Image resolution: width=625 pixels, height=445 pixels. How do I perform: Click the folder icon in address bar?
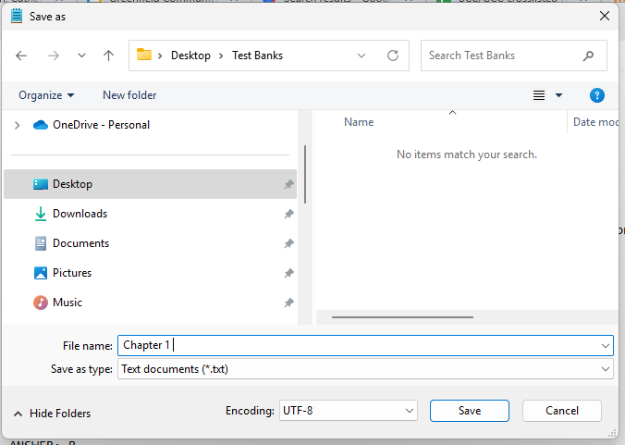coord(144,55)
